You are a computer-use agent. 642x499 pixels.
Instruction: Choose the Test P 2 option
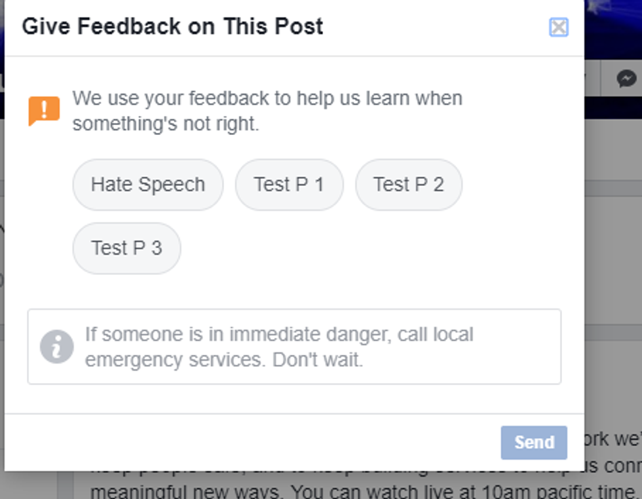tap(409, 185)
